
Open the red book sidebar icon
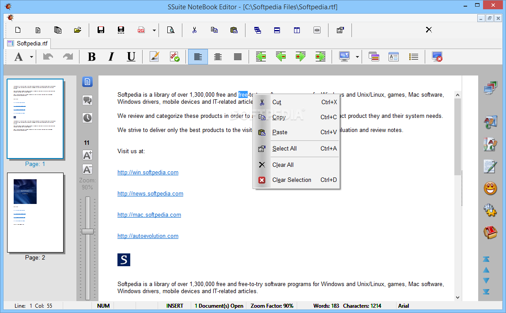coord(490,232)
